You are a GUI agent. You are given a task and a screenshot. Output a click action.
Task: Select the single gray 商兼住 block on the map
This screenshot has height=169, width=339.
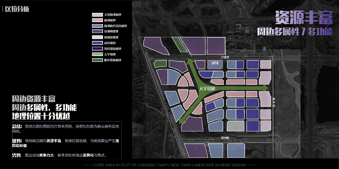coord(236,126)
